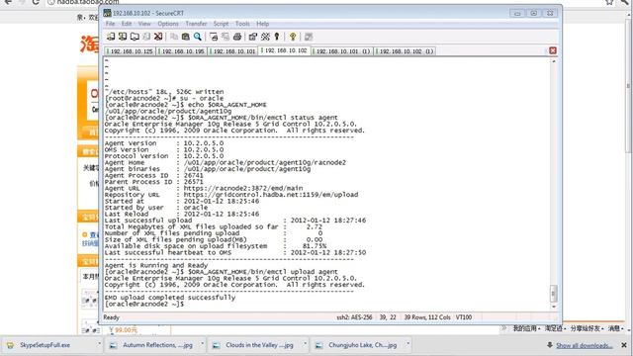The height and width of the screenshot is (356, 633).
Task: Open the Script menu
Action: pos(221,24)
